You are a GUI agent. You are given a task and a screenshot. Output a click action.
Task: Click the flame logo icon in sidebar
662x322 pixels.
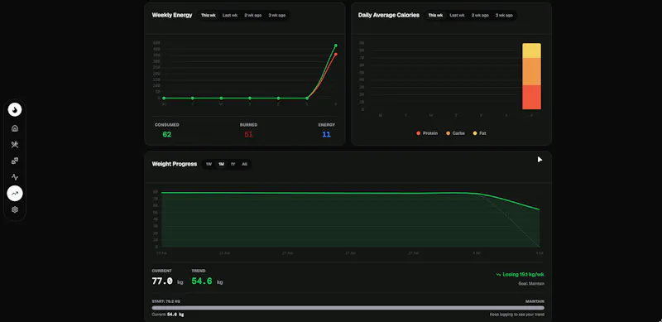click(15, 110)
